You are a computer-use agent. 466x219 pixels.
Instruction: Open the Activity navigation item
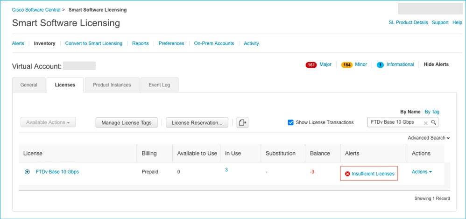click(x=251, y=43)
